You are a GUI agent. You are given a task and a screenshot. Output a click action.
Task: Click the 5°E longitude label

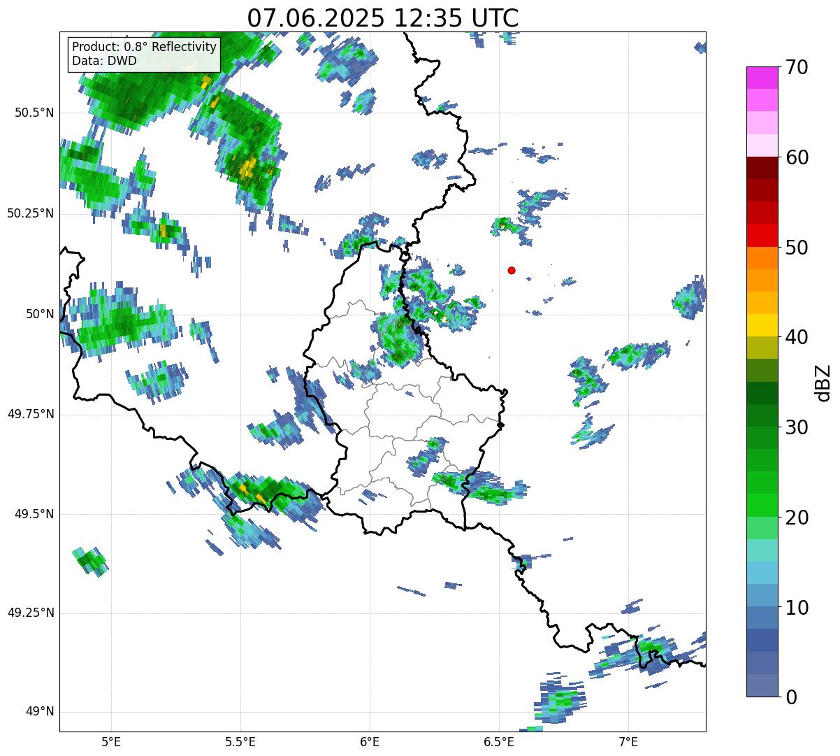click(112, 741)
